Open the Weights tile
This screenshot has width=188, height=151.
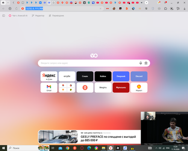coord(103,88)
